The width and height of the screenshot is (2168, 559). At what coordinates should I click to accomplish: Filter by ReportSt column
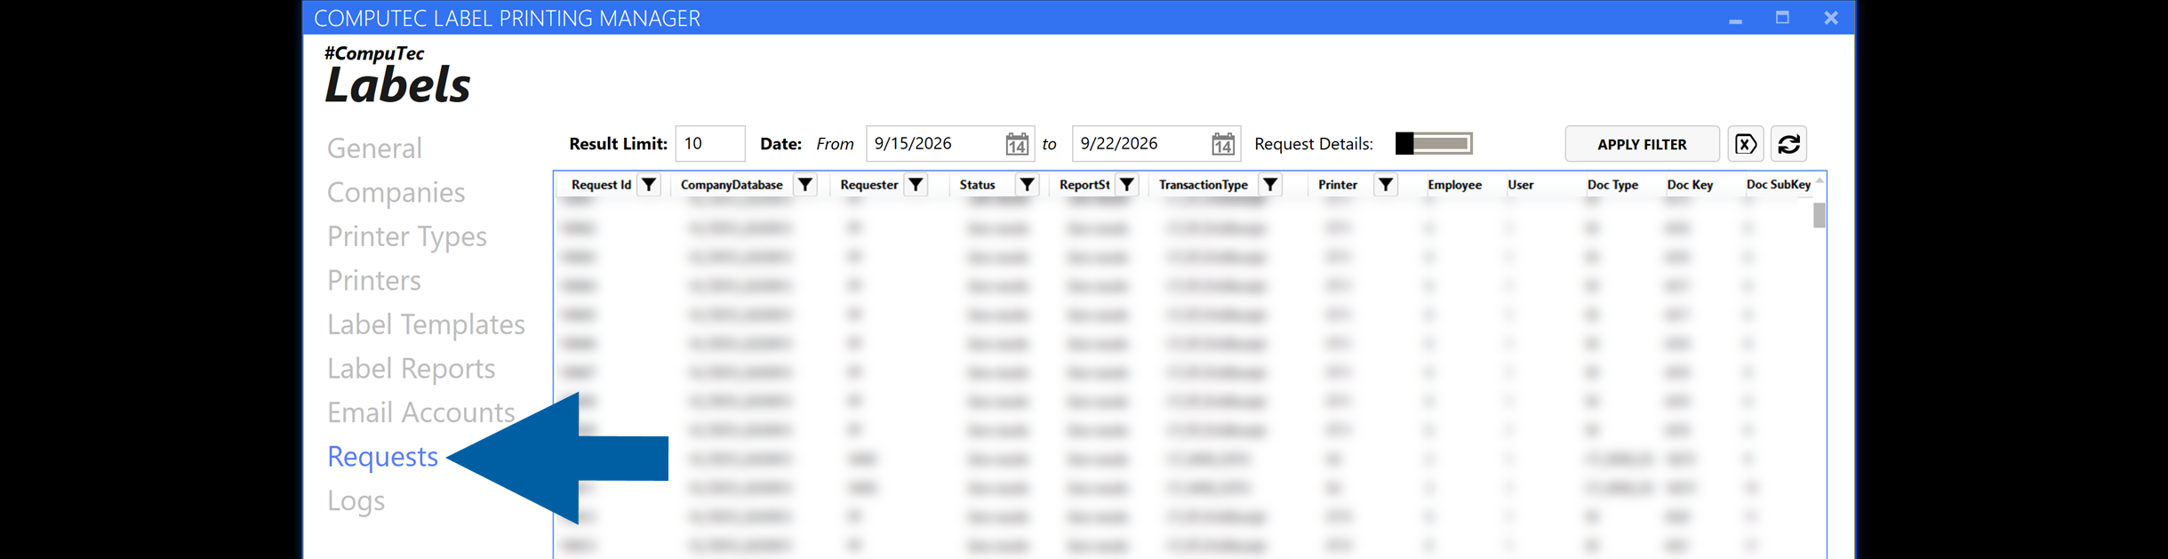[1127, 185]
